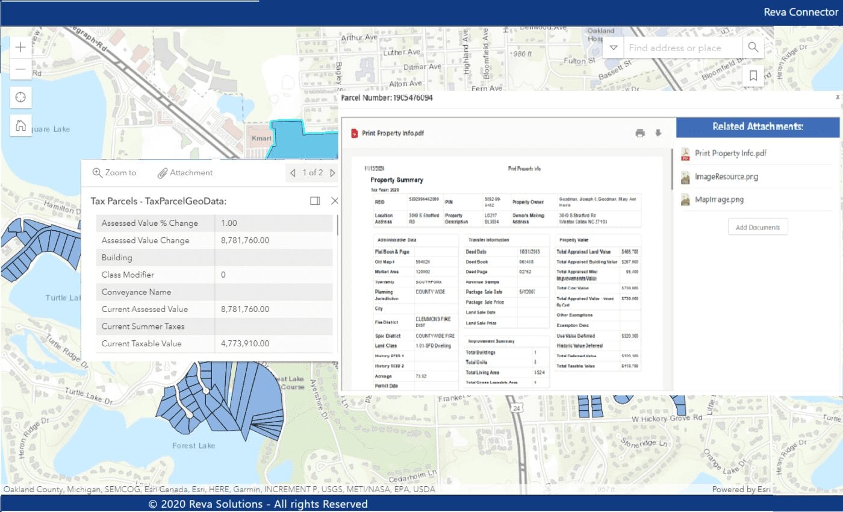This screenshot has height=512, width=843.
Task: Click the 2020 Reva Solutions copyright footer
Action: click(258, 504)
